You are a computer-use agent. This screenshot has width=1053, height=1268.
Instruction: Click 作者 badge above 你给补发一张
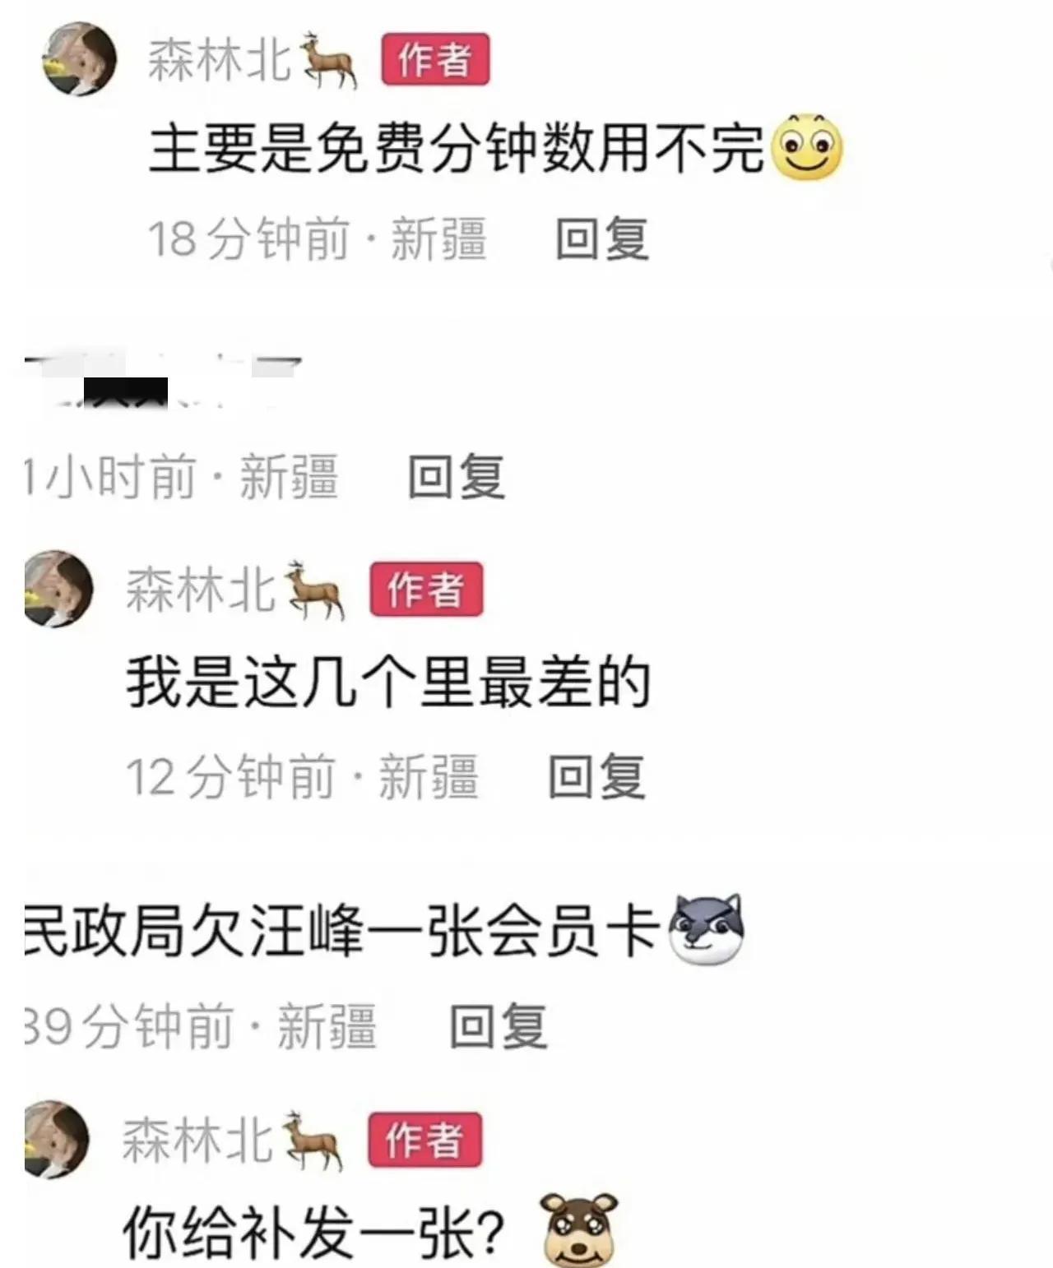424,1140
